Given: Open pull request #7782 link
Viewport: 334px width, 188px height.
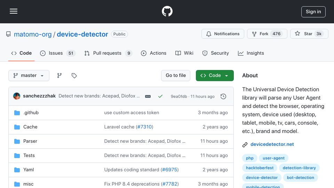Looking at the screenshot, I should (x=170, y=184).
